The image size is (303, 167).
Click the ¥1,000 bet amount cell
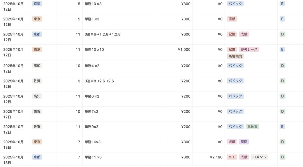[x=184, y=49]
